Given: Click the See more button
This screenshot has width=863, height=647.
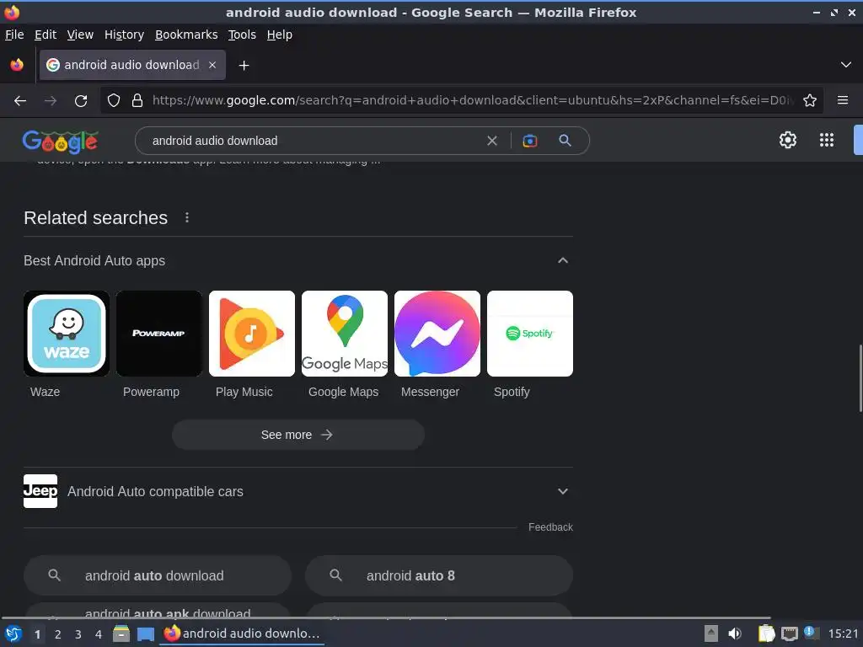Looking at the screenshot, I should 298,435.
